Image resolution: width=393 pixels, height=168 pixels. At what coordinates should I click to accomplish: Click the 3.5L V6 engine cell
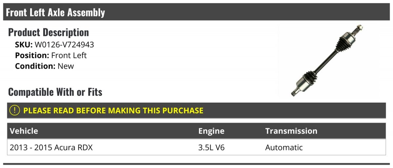pos(211,147)
